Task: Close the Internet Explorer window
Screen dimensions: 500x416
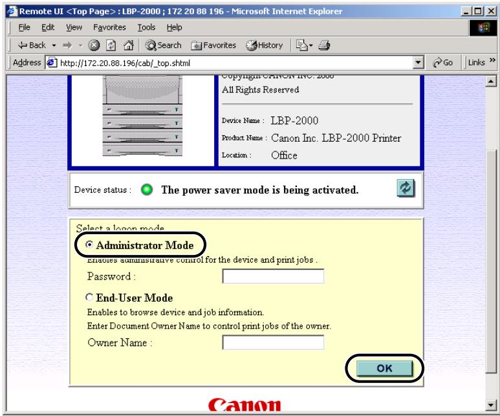Action: tap(491, 12)
